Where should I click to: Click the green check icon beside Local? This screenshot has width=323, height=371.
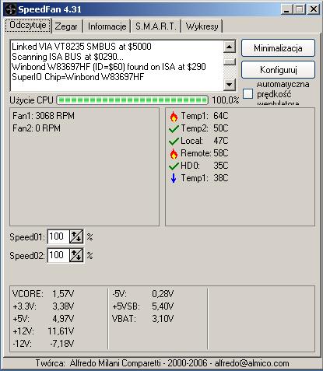coord(174,141)
